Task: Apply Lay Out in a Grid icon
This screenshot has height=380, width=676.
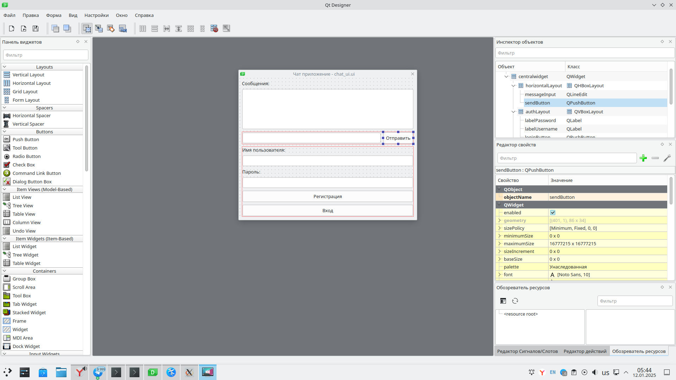Action: click(x=190, y=28)
